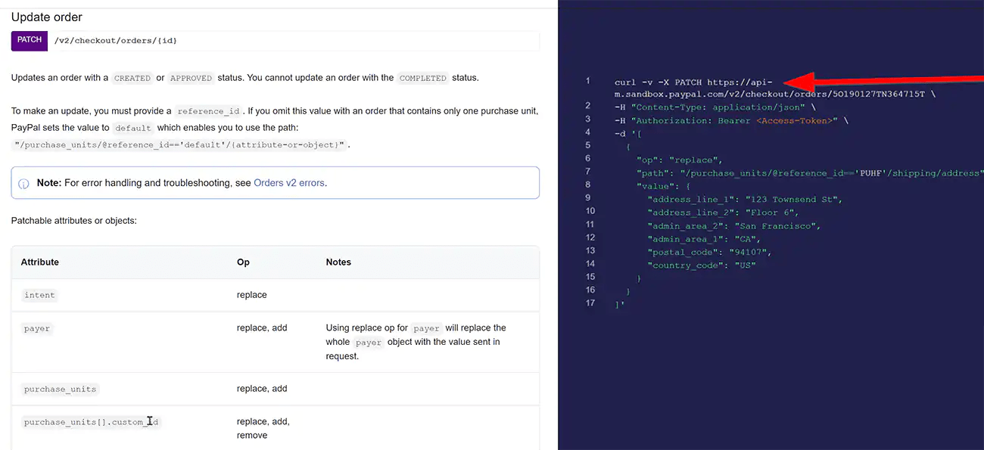Select the intent attribute row
The image size is (984, 450).
coord(39,295)
